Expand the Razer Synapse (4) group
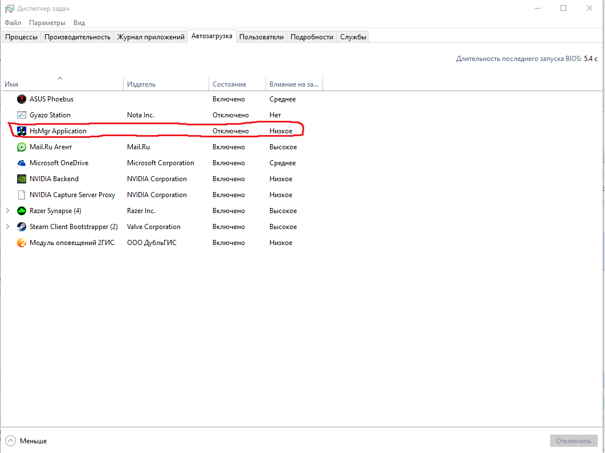 click(8, 211)
